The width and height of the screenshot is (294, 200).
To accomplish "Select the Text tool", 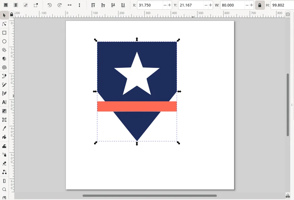I will pos(4,102).
